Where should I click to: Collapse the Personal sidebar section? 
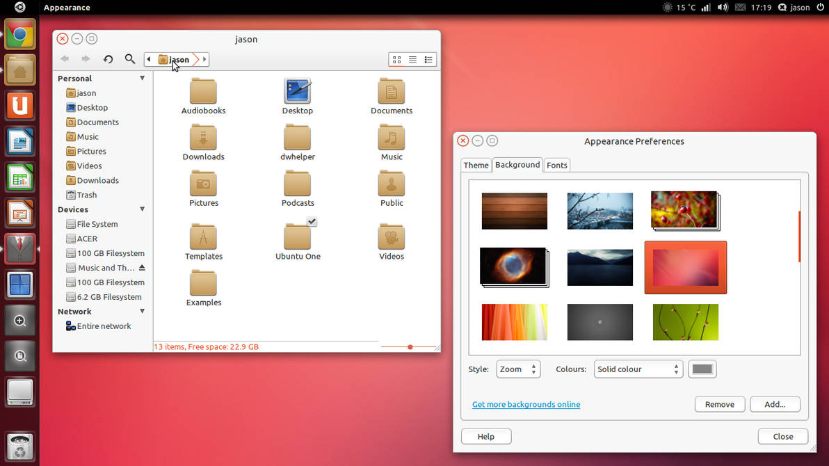click(142, 79)
